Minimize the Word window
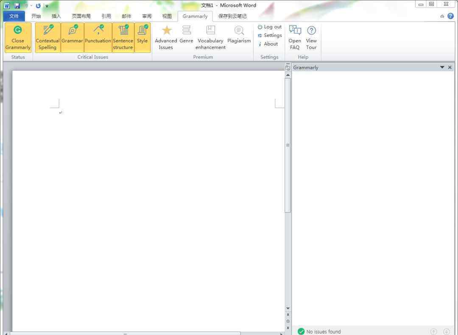Screen dimensions: 458x335 (421, 4)
